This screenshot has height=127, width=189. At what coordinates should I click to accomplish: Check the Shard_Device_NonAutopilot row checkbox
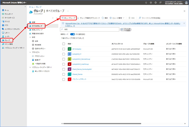pyautogui.click(x=64, y=69)
